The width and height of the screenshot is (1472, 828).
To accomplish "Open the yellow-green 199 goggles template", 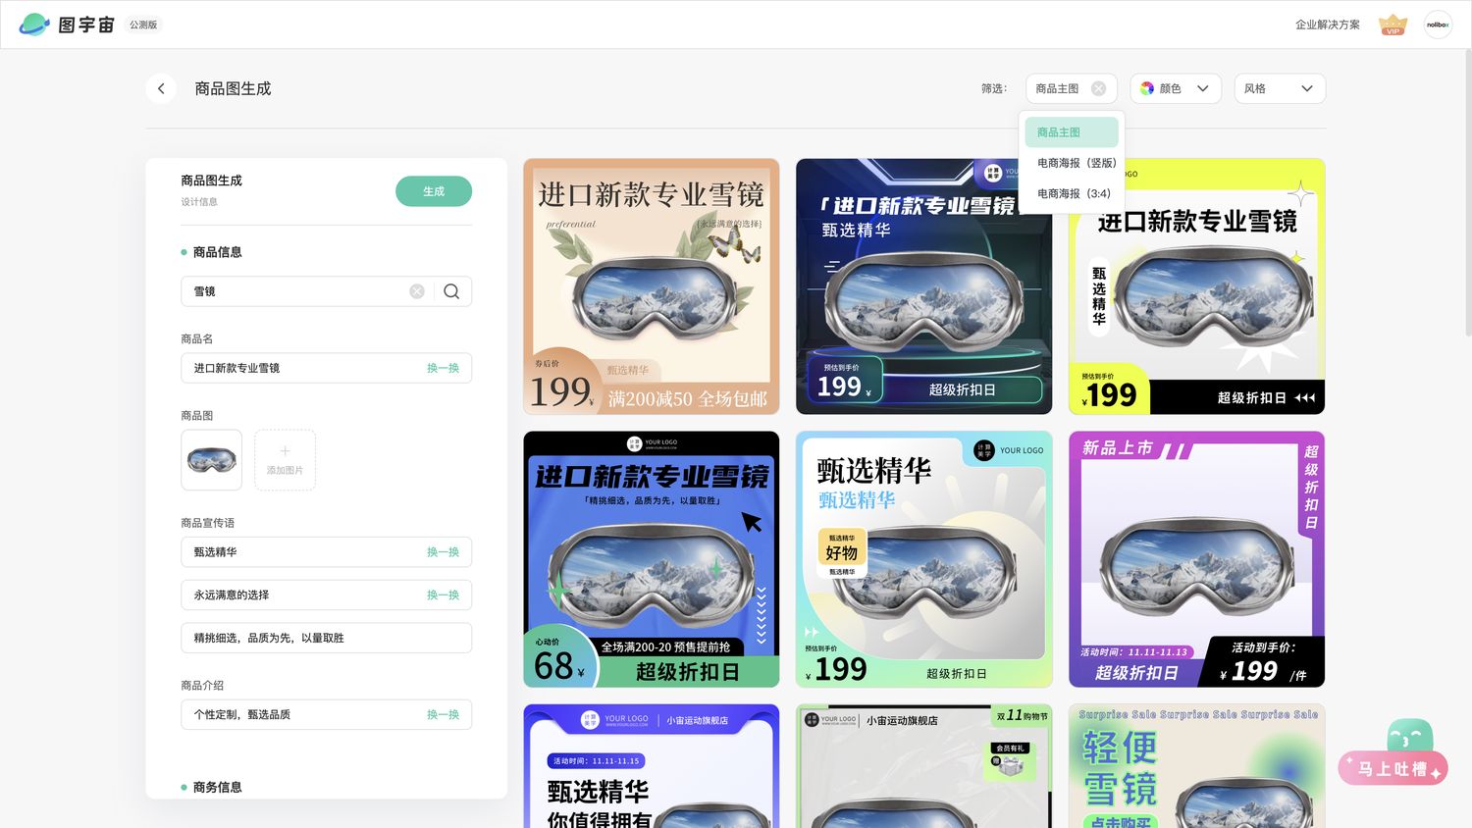I will [x=1197, y=286].
